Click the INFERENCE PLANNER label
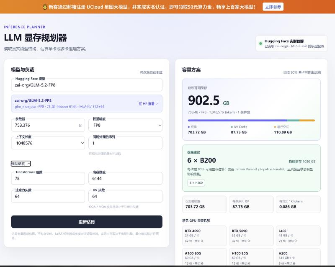Viewport: 335px width, 267px height. point(25,27)
